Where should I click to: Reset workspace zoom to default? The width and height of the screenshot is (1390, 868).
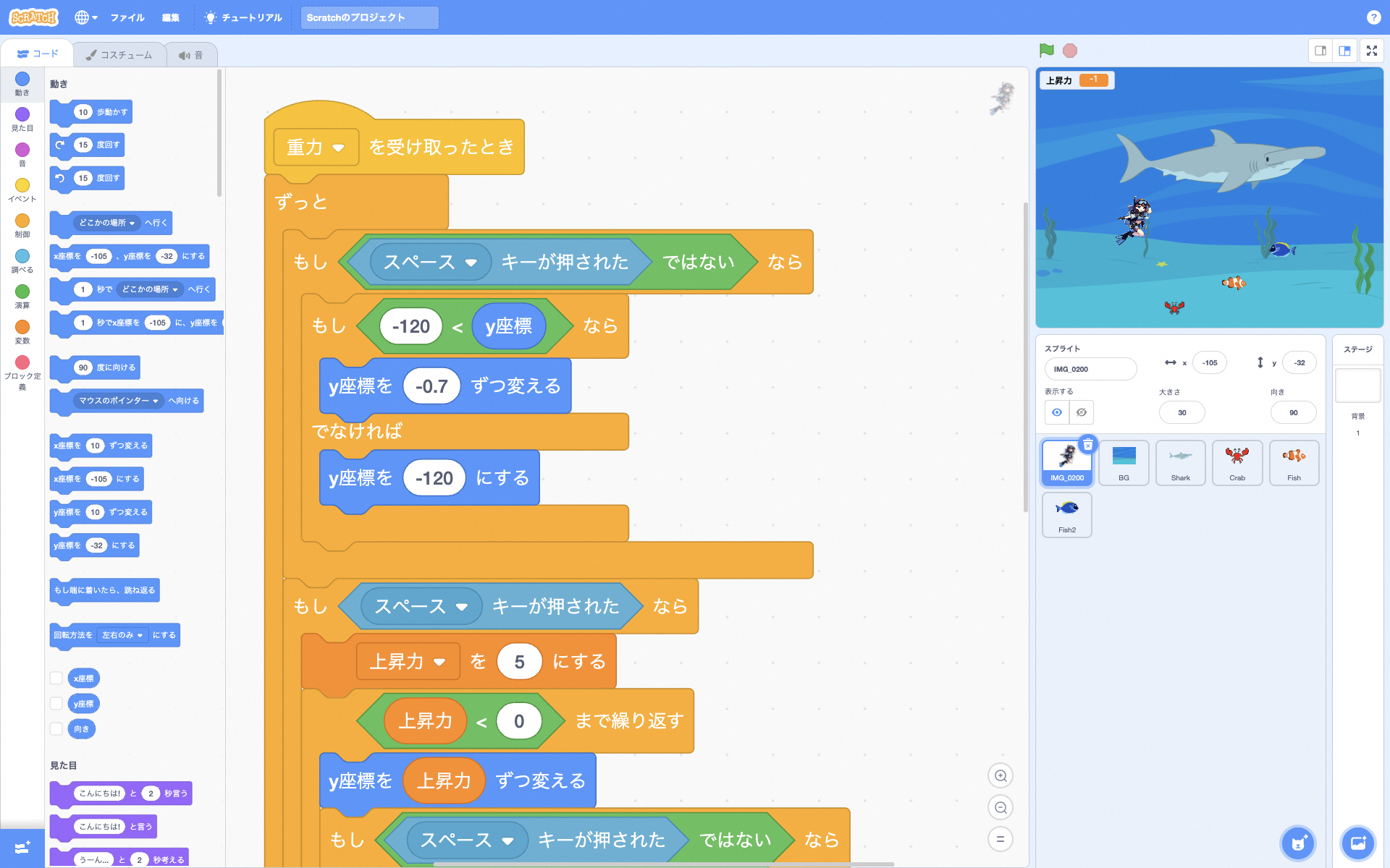click(x=1001, y=839)
